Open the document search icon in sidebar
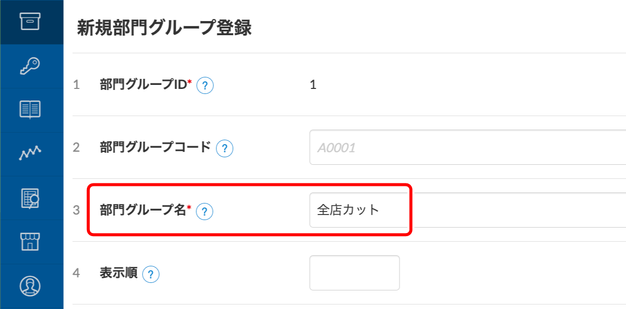Image resolution: width=626 pixels, height=309 pixels. (31, 198)
